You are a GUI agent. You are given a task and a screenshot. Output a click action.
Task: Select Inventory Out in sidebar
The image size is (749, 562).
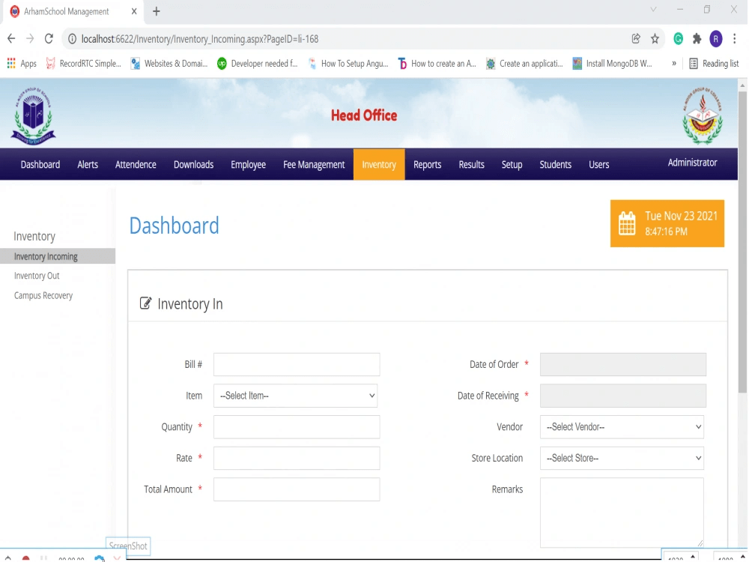37,276
